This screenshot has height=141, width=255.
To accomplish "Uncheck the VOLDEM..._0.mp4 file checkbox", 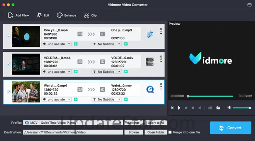I will tap(9, 64).
